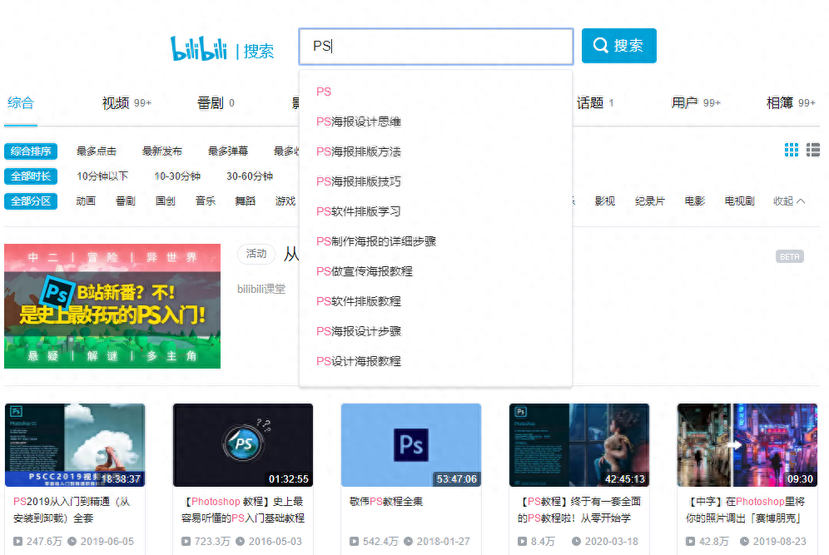
Task: Click the 活动 tag label
Action: tap(256, 254)
